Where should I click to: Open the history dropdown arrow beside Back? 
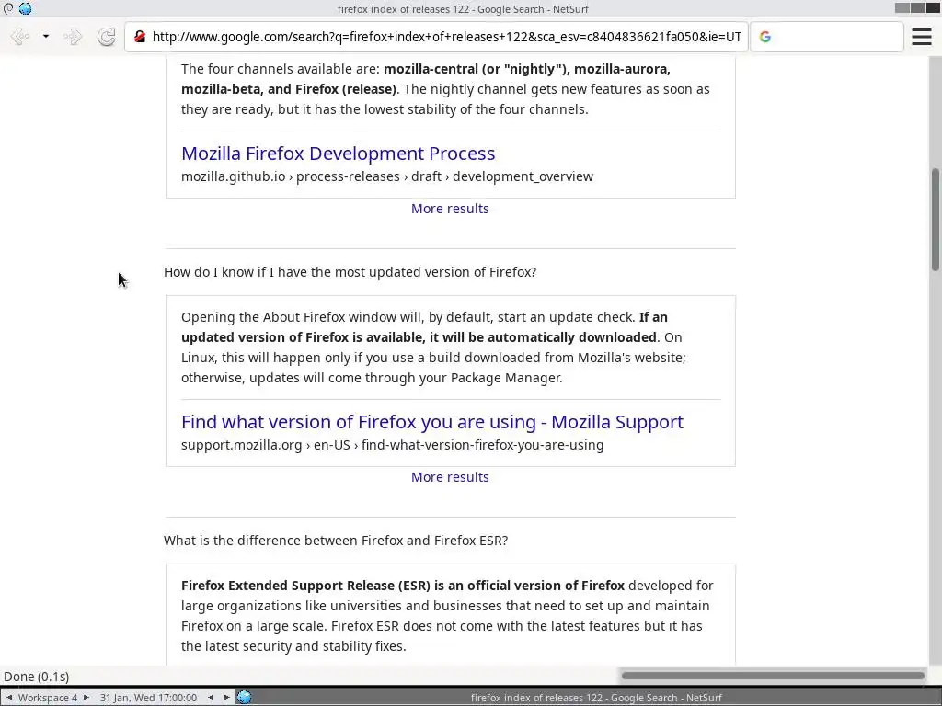click(x=46, y=37)
